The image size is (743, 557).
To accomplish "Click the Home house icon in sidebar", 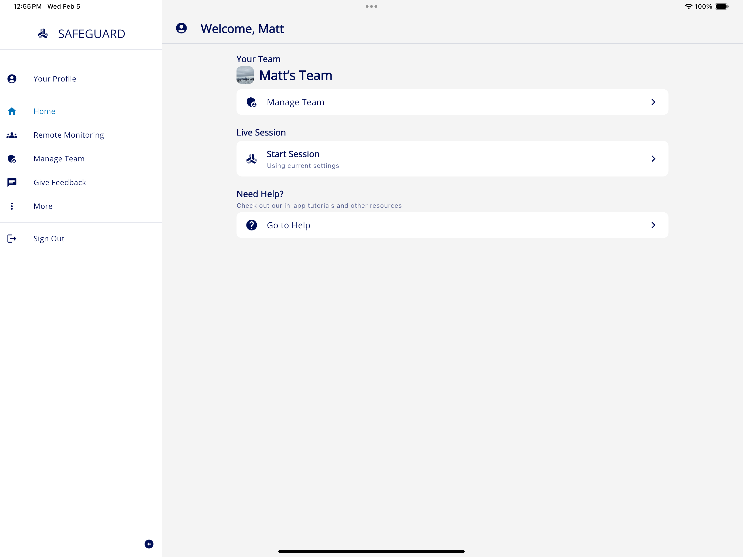I will pos(12,111).
